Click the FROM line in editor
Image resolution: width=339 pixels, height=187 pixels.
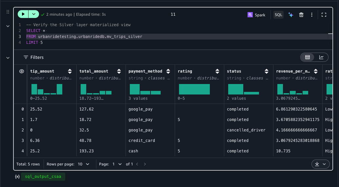pos(84,36)
